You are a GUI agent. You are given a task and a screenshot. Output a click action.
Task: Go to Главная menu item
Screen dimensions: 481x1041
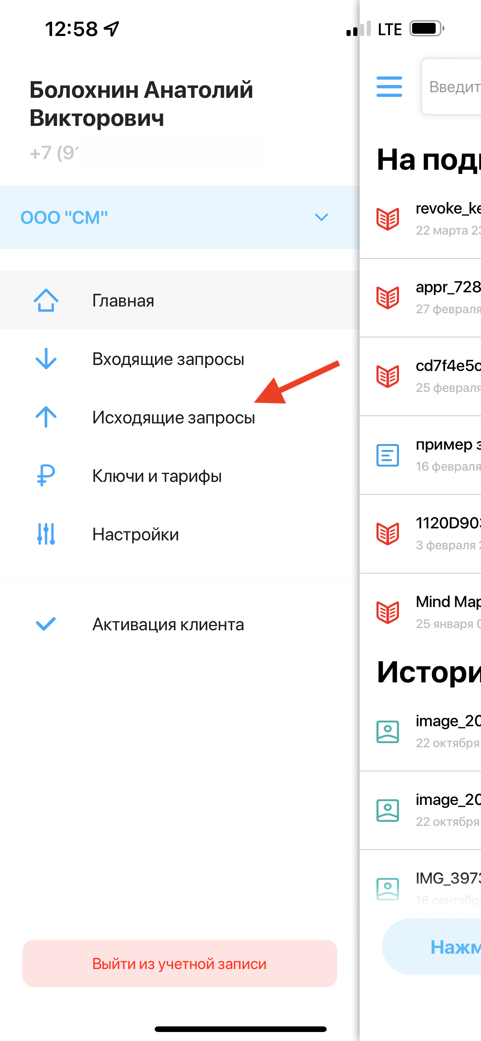[x=180, y=300]
